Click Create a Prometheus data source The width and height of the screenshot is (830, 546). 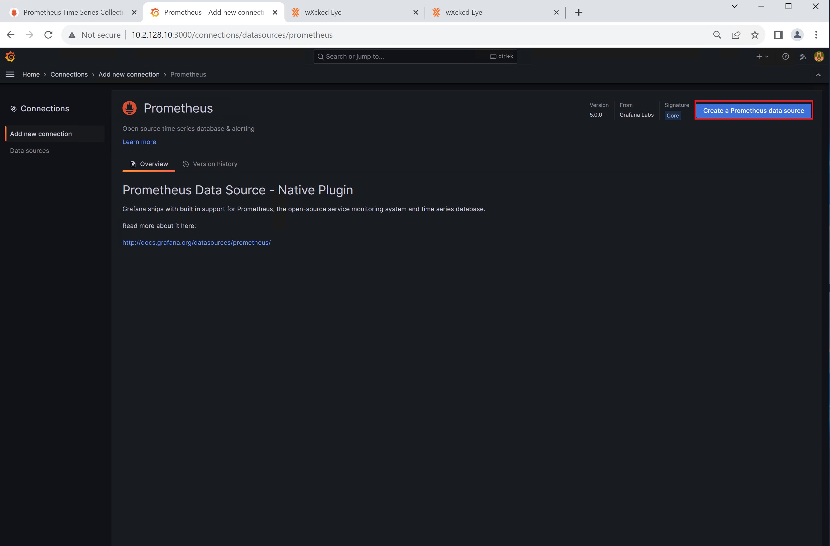[753, 111]
